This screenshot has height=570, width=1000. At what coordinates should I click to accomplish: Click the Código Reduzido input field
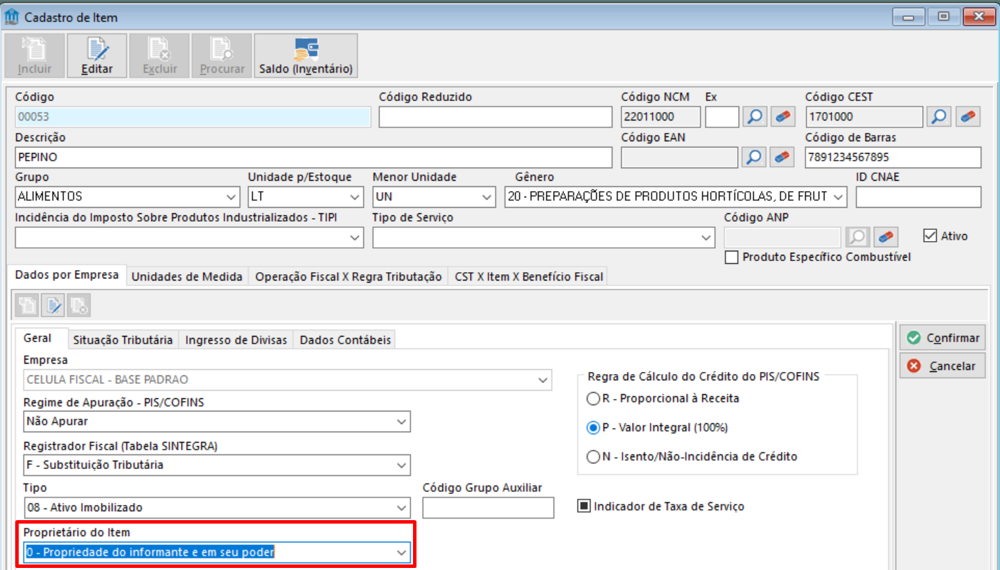click(x=495, y=117)
